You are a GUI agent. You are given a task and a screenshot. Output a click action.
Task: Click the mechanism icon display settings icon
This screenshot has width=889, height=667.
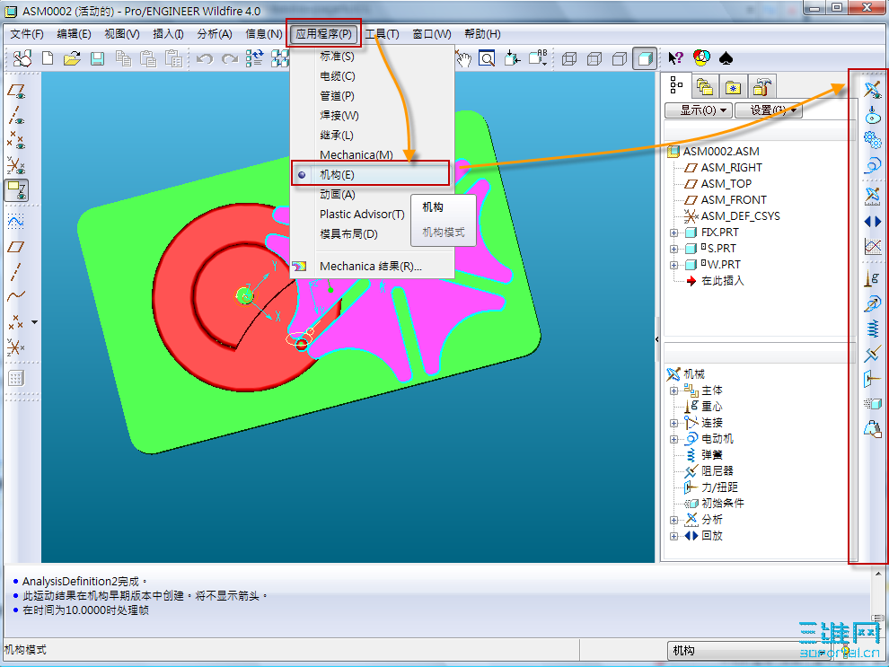pos(873,90)
